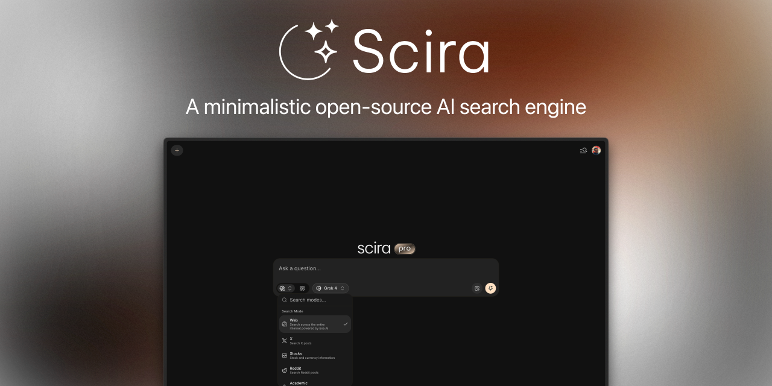Pick the Reddit mode icon

click(x=284, y=370)
